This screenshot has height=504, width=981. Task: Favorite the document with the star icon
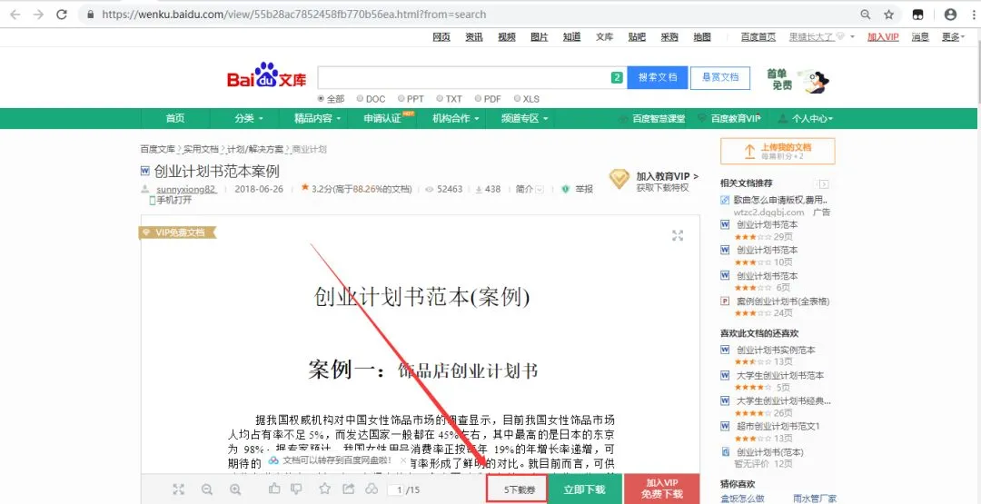pyautogui.click(x=324, y=489)
